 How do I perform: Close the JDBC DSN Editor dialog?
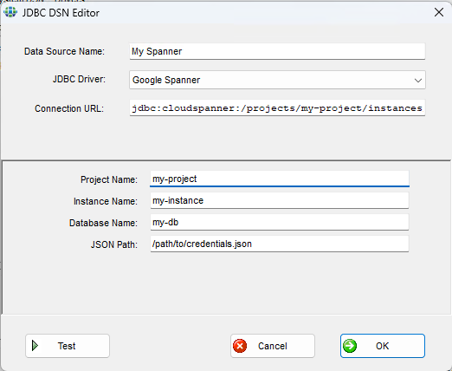pyautogui.click(x=439, y=12)
